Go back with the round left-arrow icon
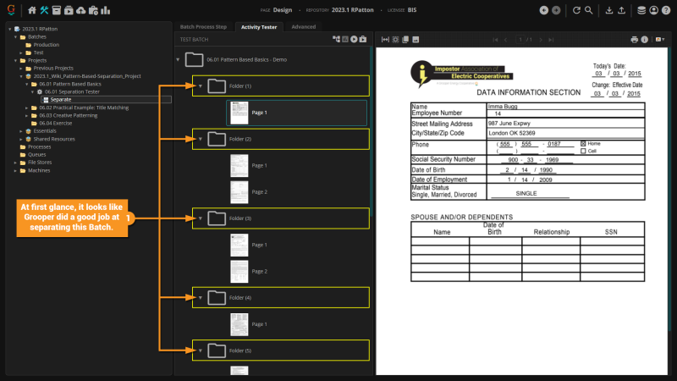 pos(544,10)
